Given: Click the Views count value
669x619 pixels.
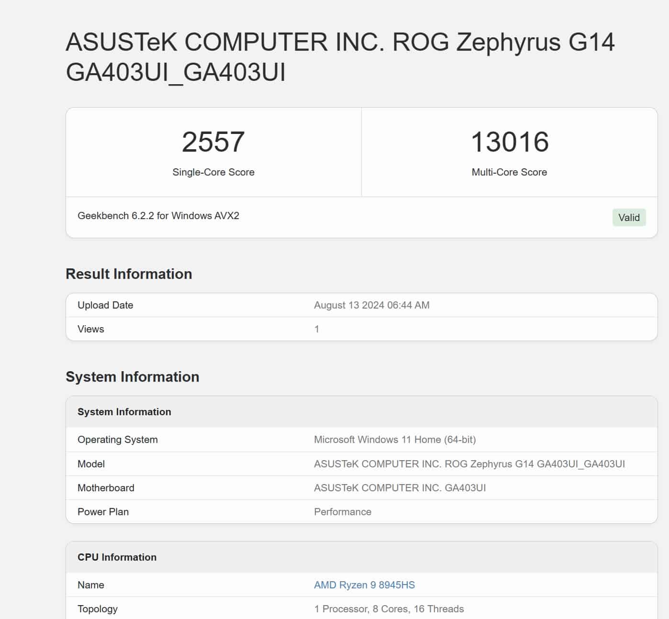Looking at the screenshot, I should [317, 329].
